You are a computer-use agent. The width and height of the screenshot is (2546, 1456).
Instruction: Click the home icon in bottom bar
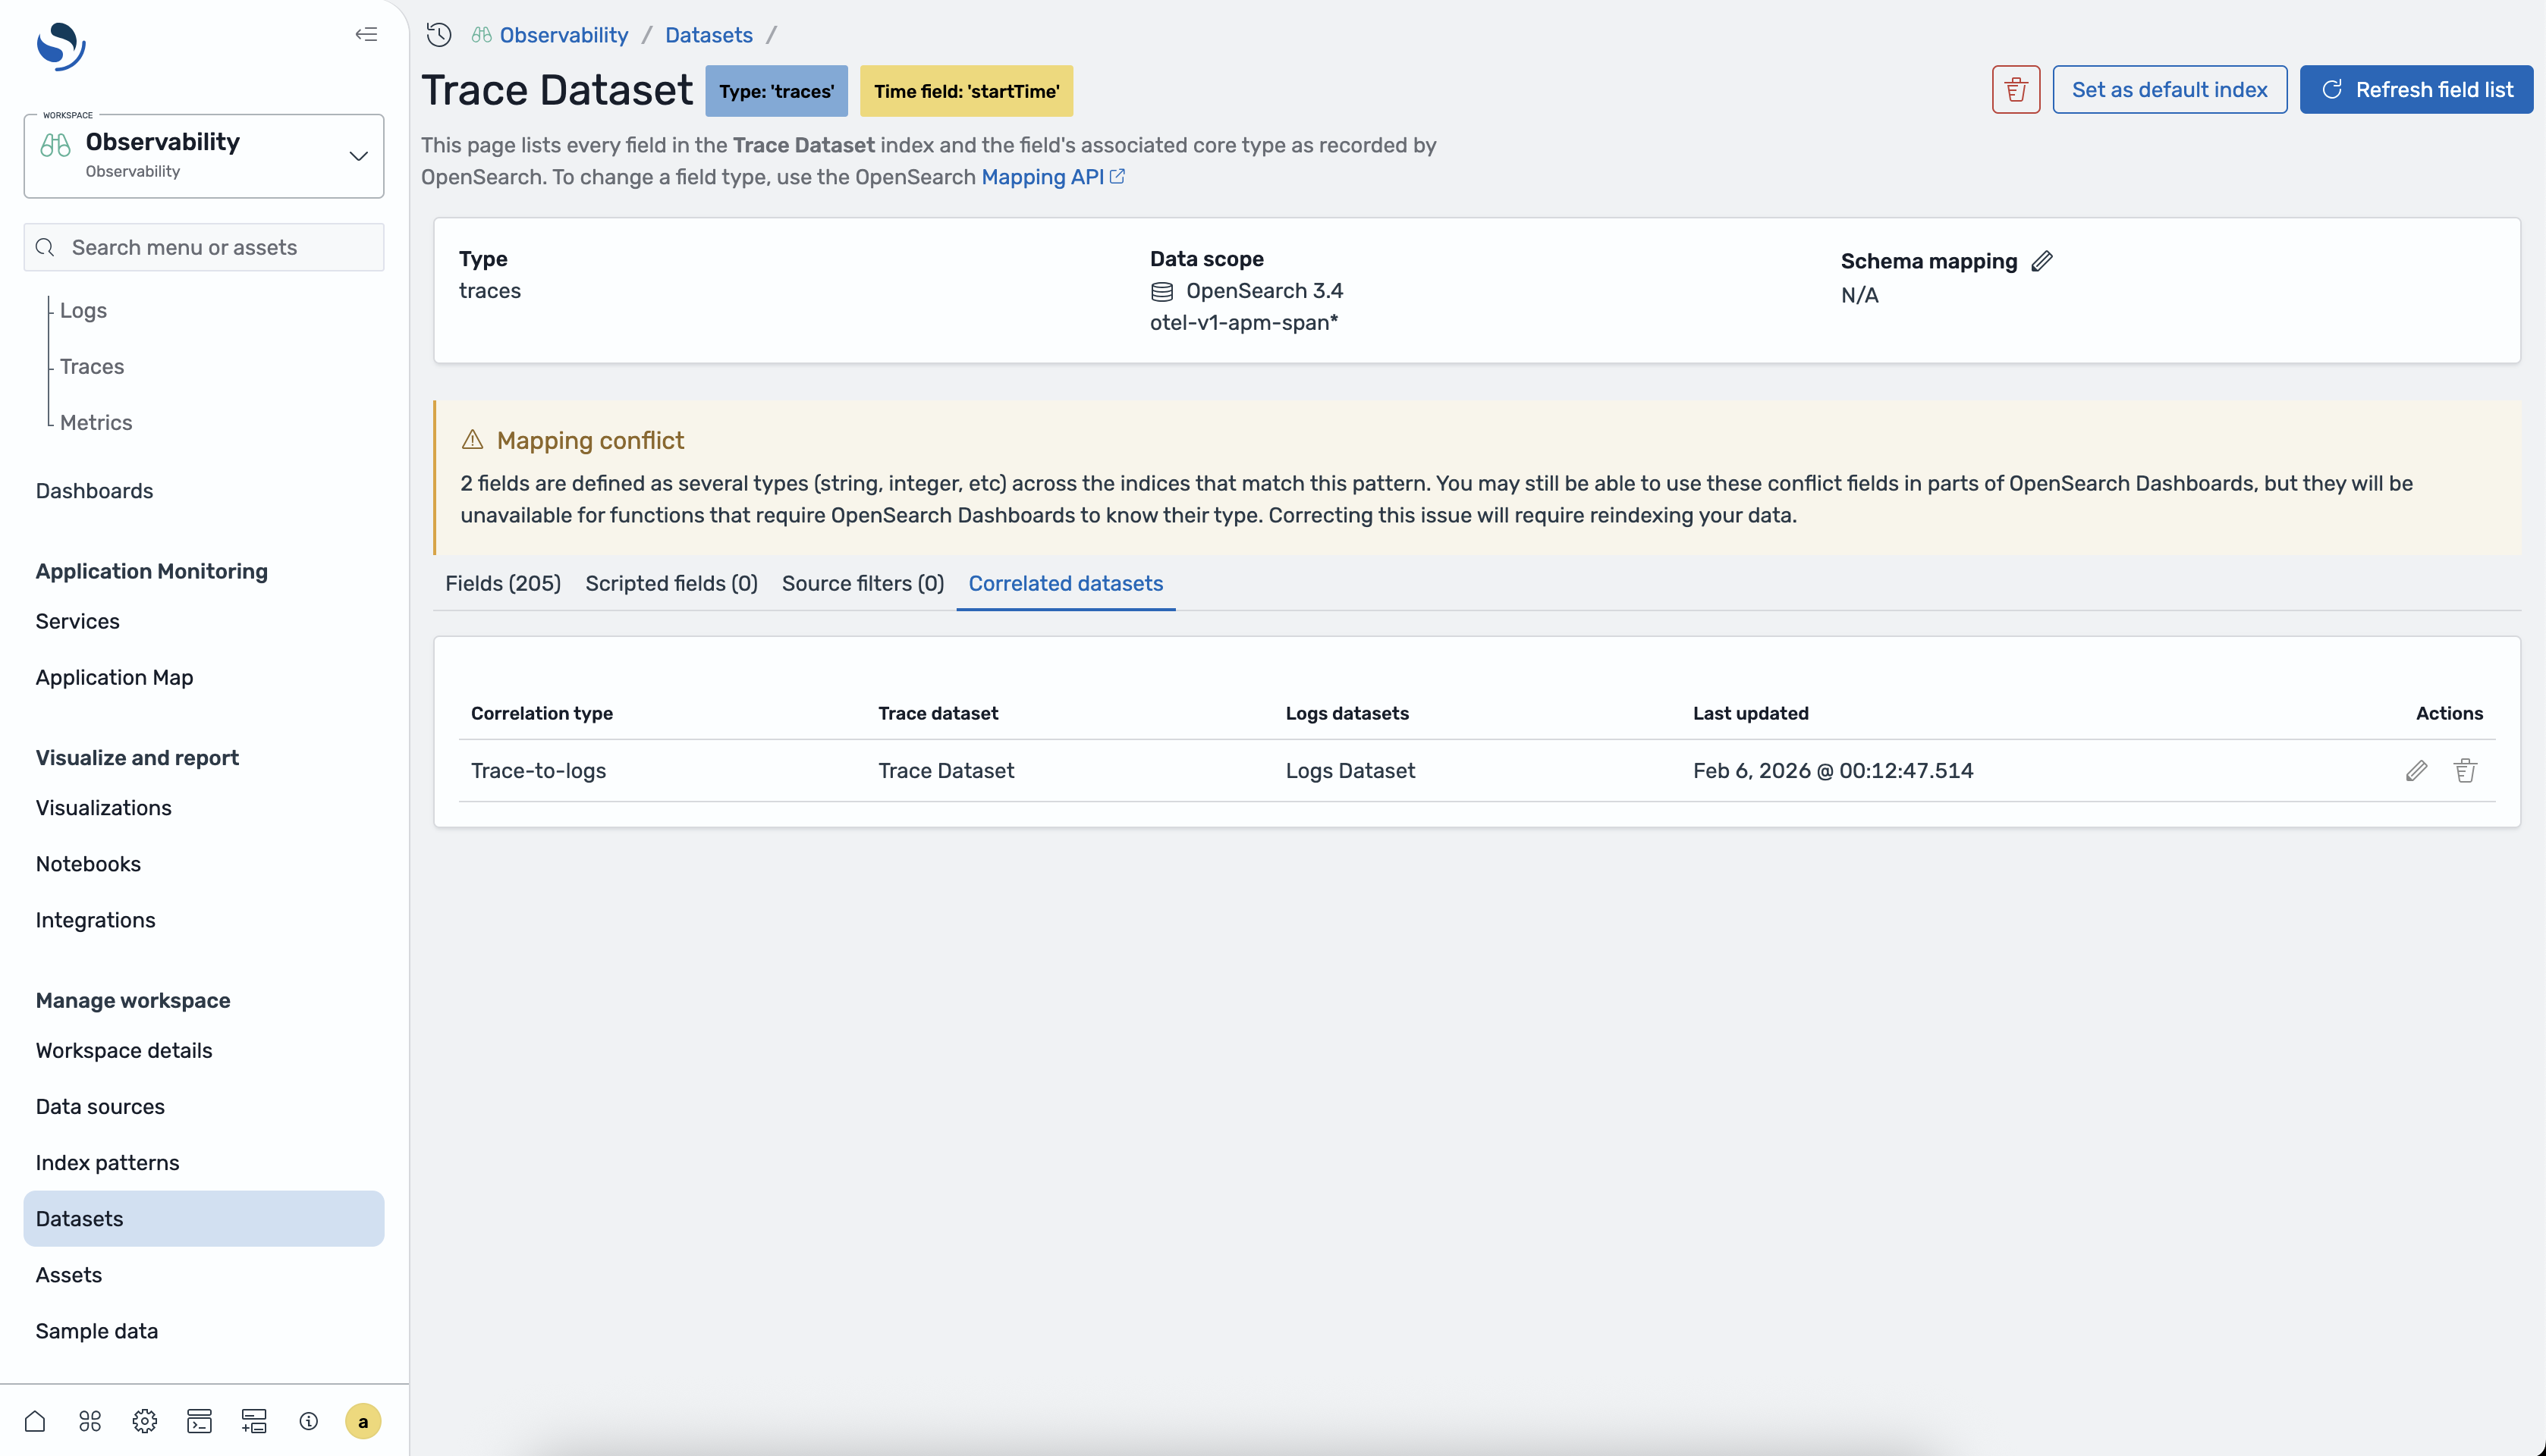click(x=35, y=1421)
